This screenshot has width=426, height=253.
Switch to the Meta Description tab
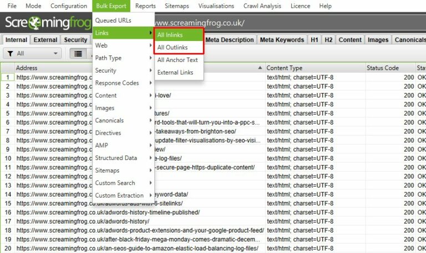coord(230,40)
